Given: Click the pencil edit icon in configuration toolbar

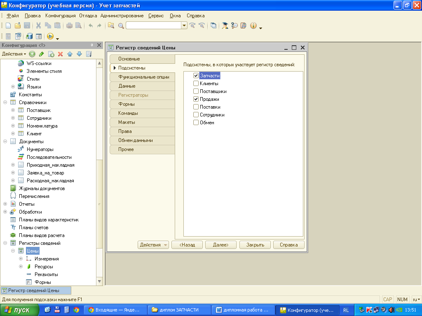Looking at the screenshot, I should point(42,54).
